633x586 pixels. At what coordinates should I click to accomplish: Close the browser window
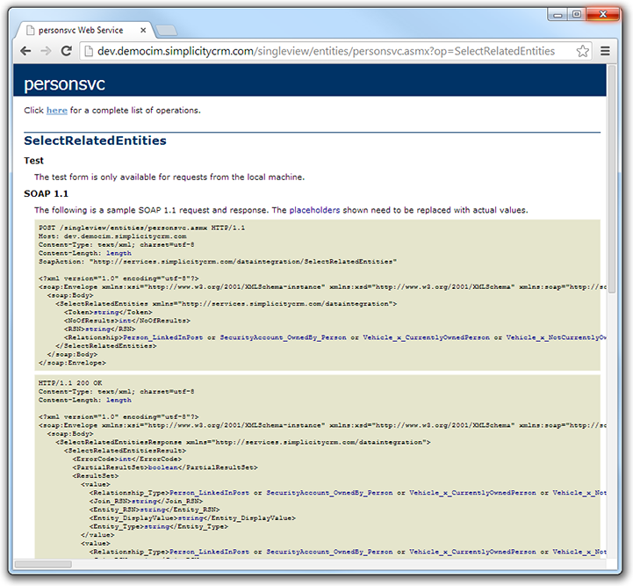(603, 14)
